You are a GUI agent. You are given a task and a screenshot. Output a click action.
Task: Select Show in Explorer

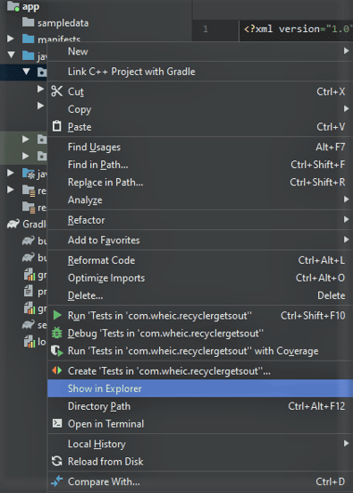pyautogui.click(x=200, y=388)
